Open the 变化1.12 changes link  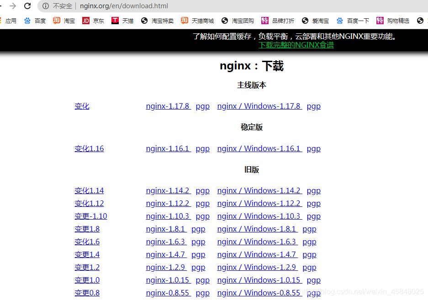point(89,203)
